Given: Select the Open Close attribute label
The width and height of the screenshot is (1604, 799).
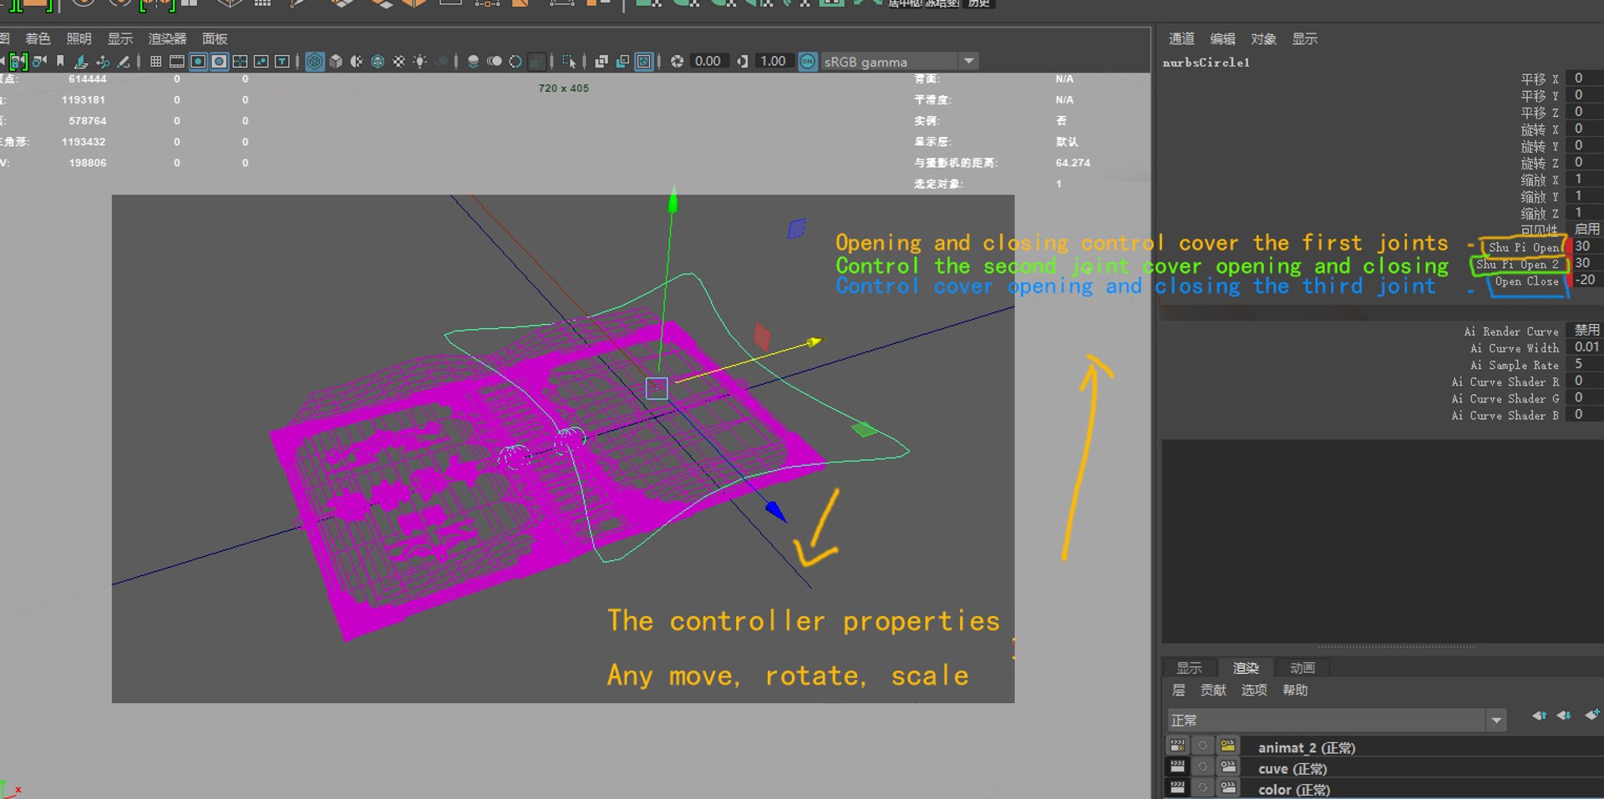Looking at the screenshot, I should click(1526, 281).
